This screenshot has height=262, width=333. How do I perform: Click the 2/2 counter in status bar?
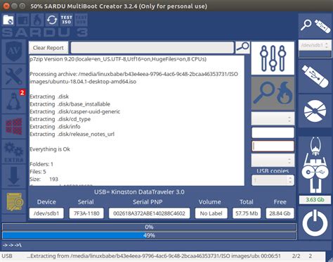296,256
